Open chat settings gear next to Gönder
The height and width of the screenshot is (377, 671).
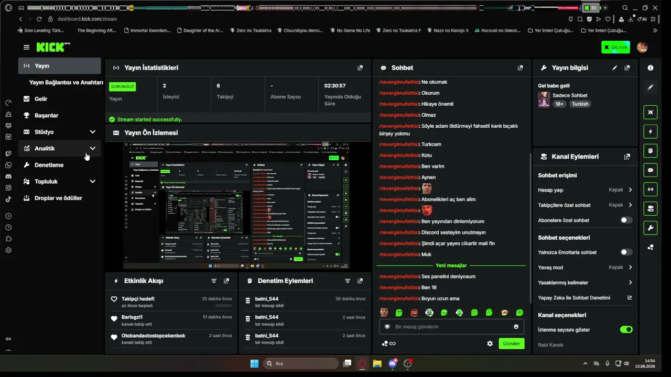pos(490,343)
